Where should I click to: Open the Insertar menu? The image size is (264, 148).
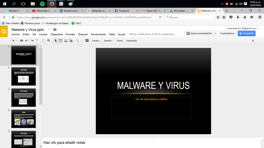pos(43,34)
